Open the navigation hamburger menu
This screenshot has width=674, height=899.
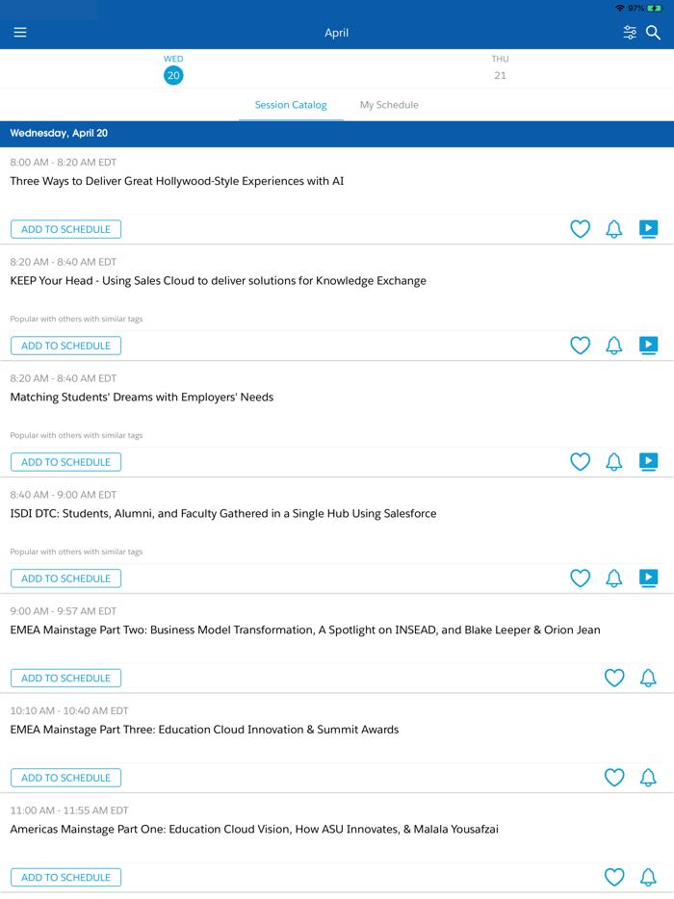20,32
